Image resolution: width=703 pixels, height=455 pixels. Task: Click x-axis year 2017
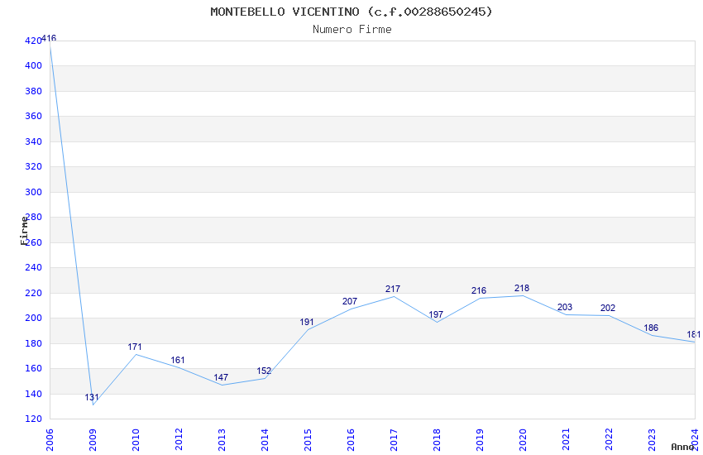(394, 440)
